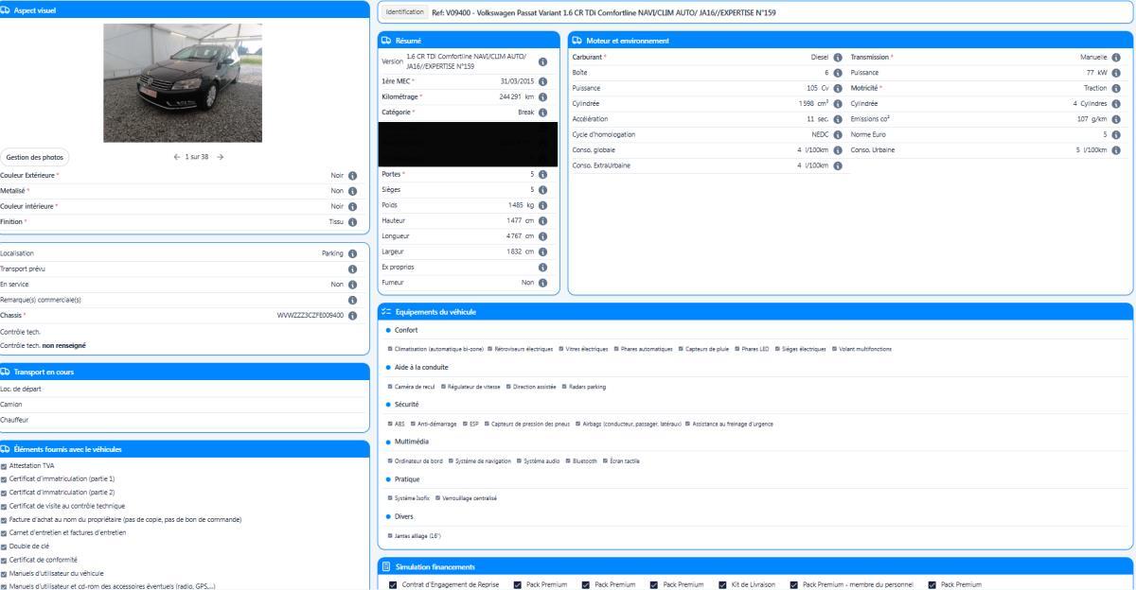Viewport: 1136px width, 590px height.
Task: Collapse the Transport en cours section header
Action: click(184, 372)
